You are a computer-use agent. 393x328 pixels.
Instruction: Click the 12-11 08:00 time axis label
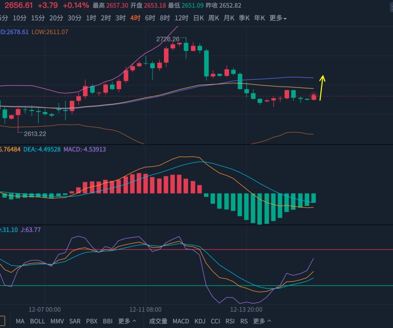click(145, 309)
